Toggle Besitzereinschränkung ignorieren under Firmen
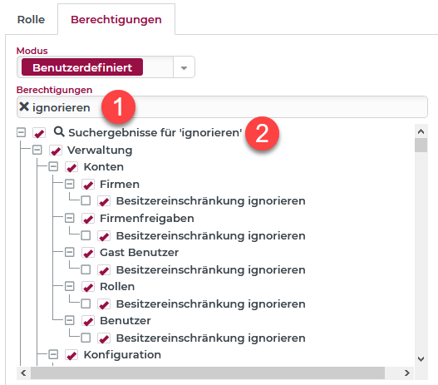Screen dimensions: 438x385 pyautogui.click(x=104, y=201)
